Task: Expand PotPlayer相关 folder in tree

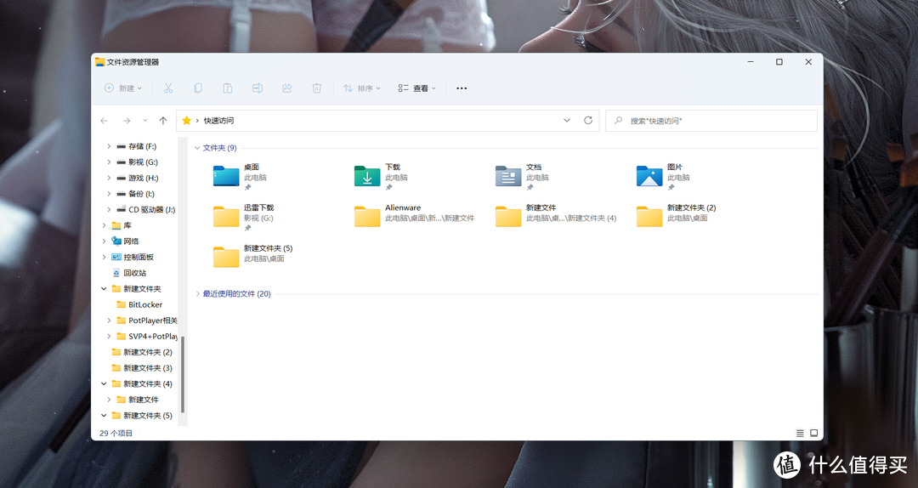Action: coord(109,321)
